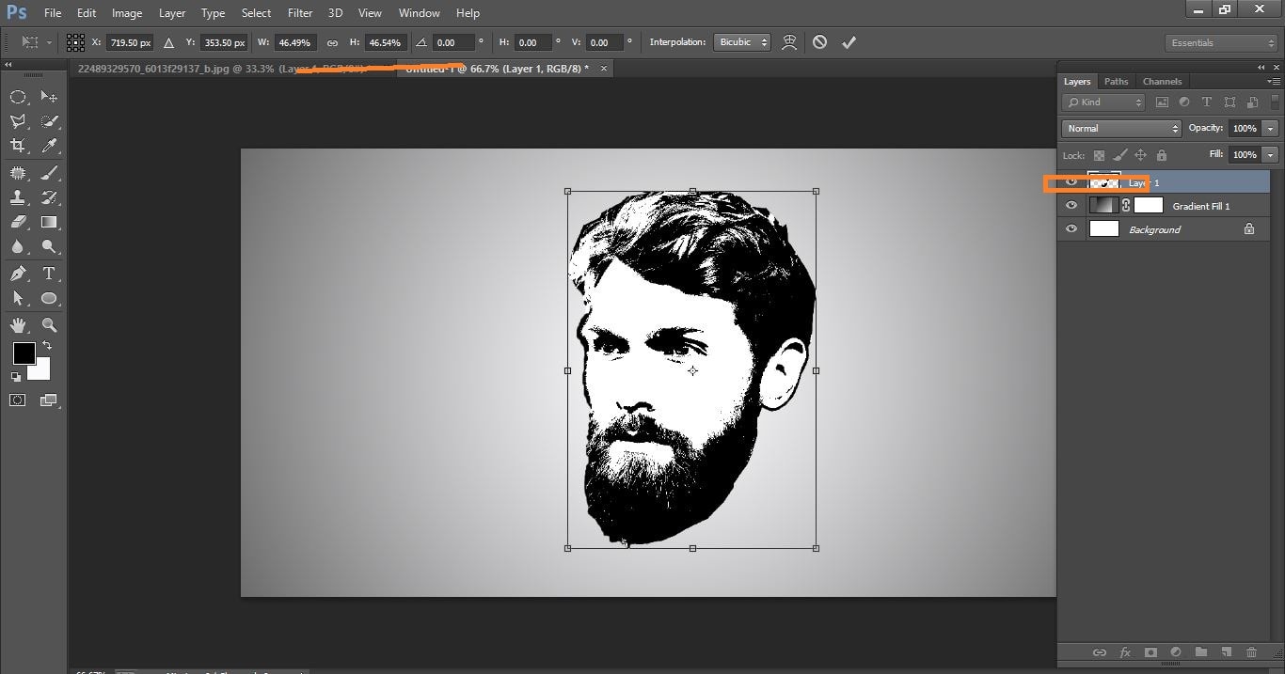Click the Add New Layer button

click(1226, 652)
